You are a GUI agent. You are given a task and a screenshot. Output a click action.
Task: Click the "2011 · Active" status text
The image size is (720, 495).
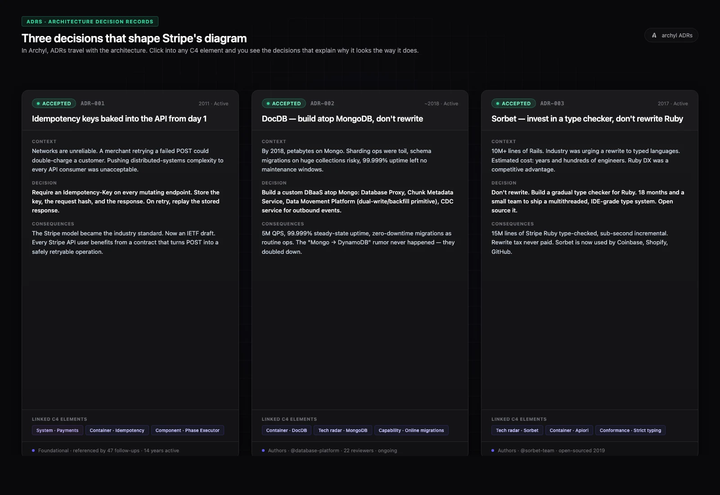pyautogui.click(x=213, y=103)
